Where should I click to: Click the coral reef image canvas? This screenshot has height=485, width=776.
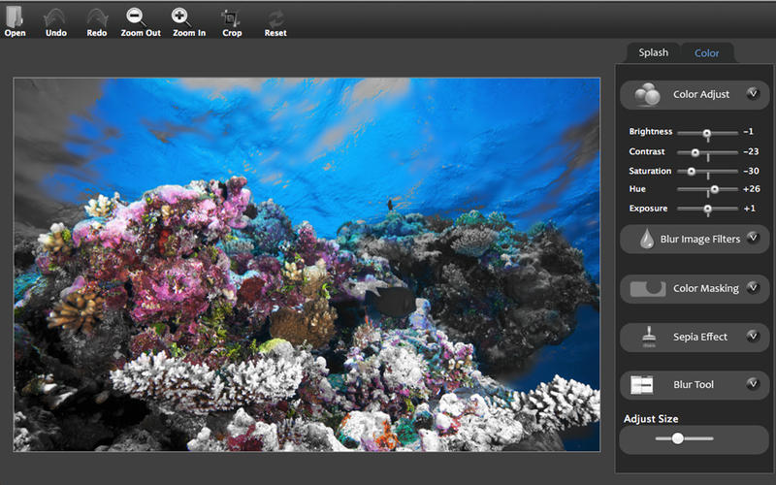[307, 264]
